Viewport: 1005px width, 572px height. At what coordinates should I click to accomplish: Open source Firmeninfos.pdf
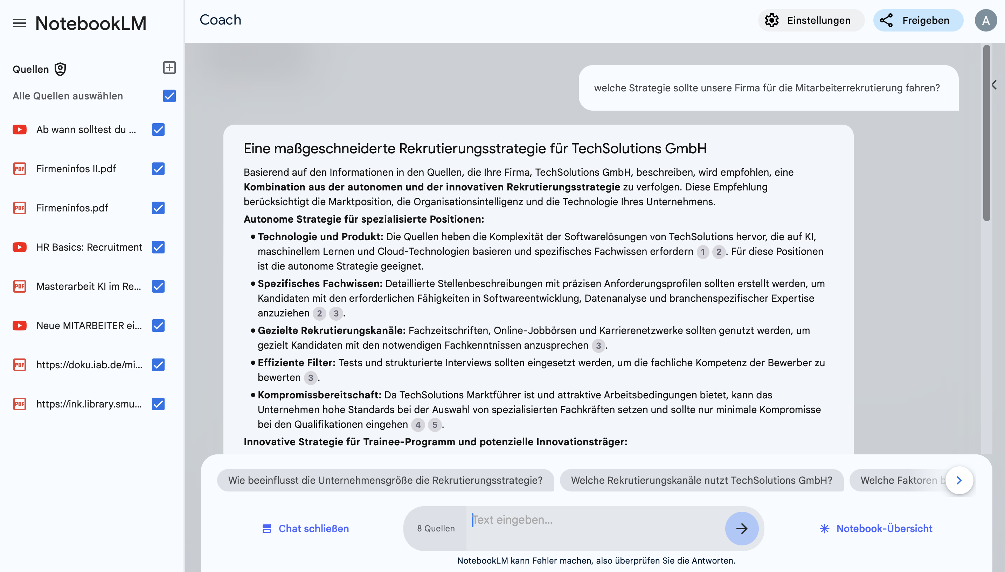coord(72,208)
